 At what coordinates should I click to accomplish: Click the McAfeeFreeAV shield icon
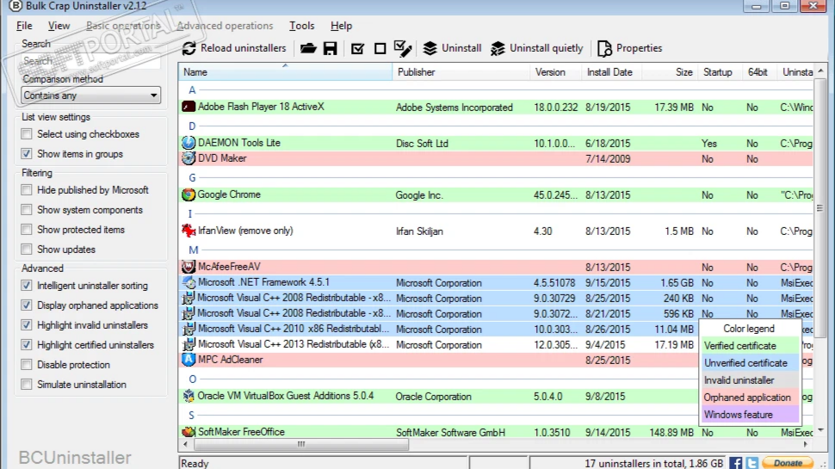[188, 266]
